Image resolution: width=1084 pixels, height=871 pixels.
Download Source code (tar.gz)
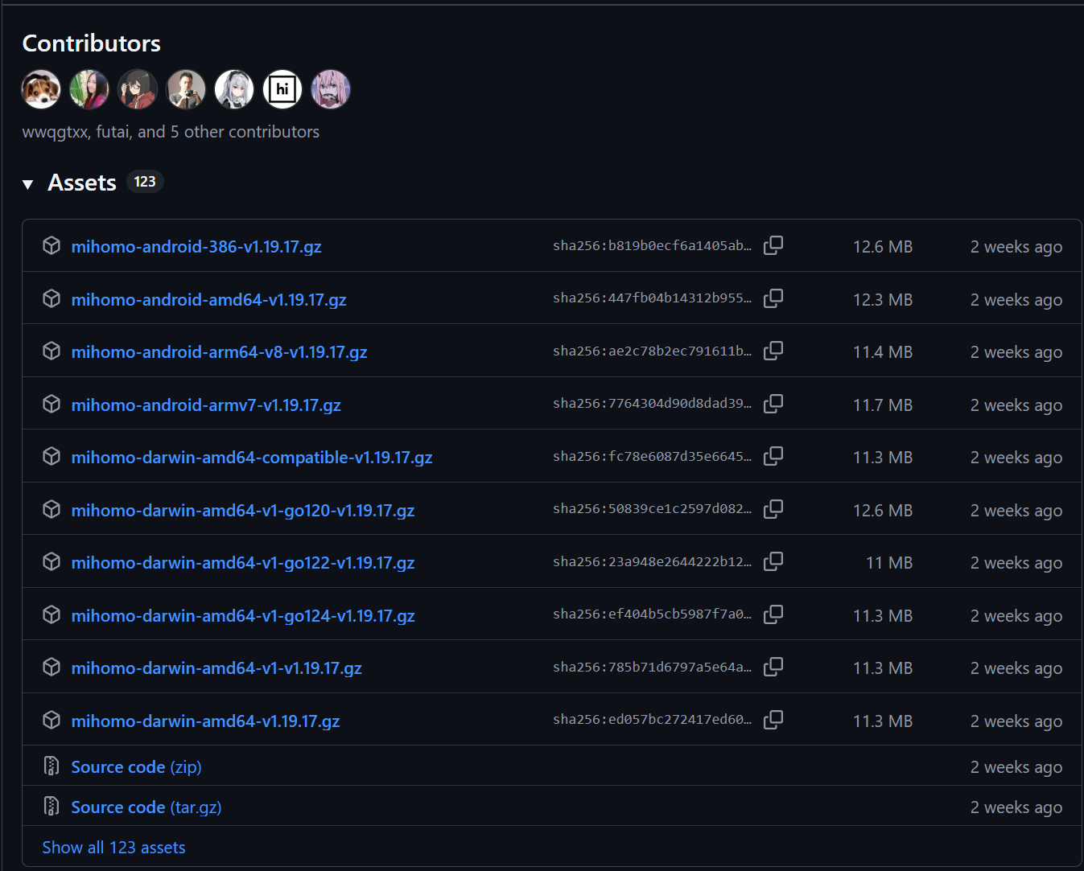(146, 807)
